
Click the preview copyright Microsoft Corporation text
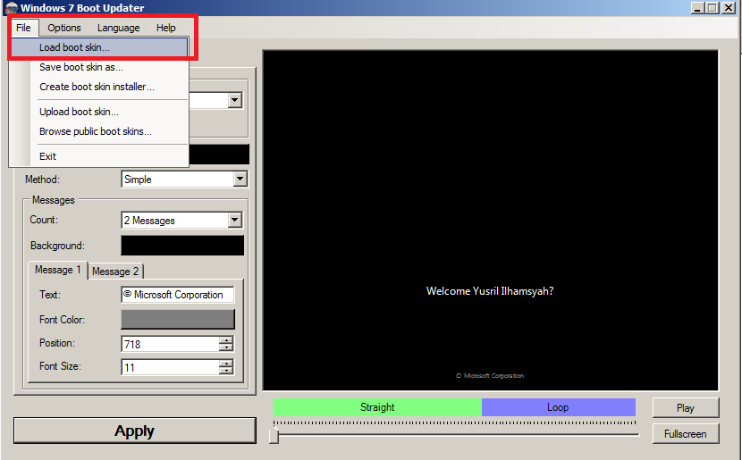490,376
